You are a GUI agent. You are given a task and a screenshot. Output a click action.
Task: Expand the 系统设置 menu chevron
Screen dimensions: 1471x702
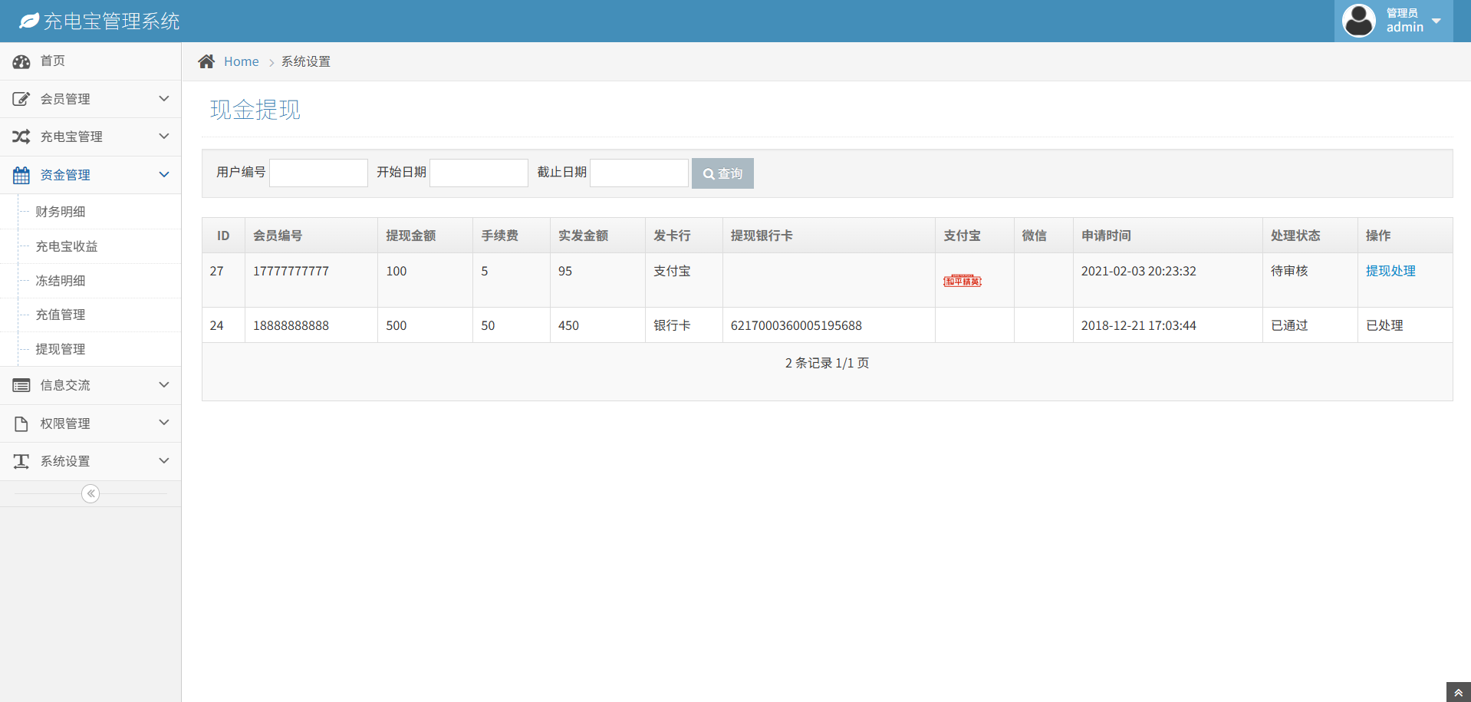163,460
